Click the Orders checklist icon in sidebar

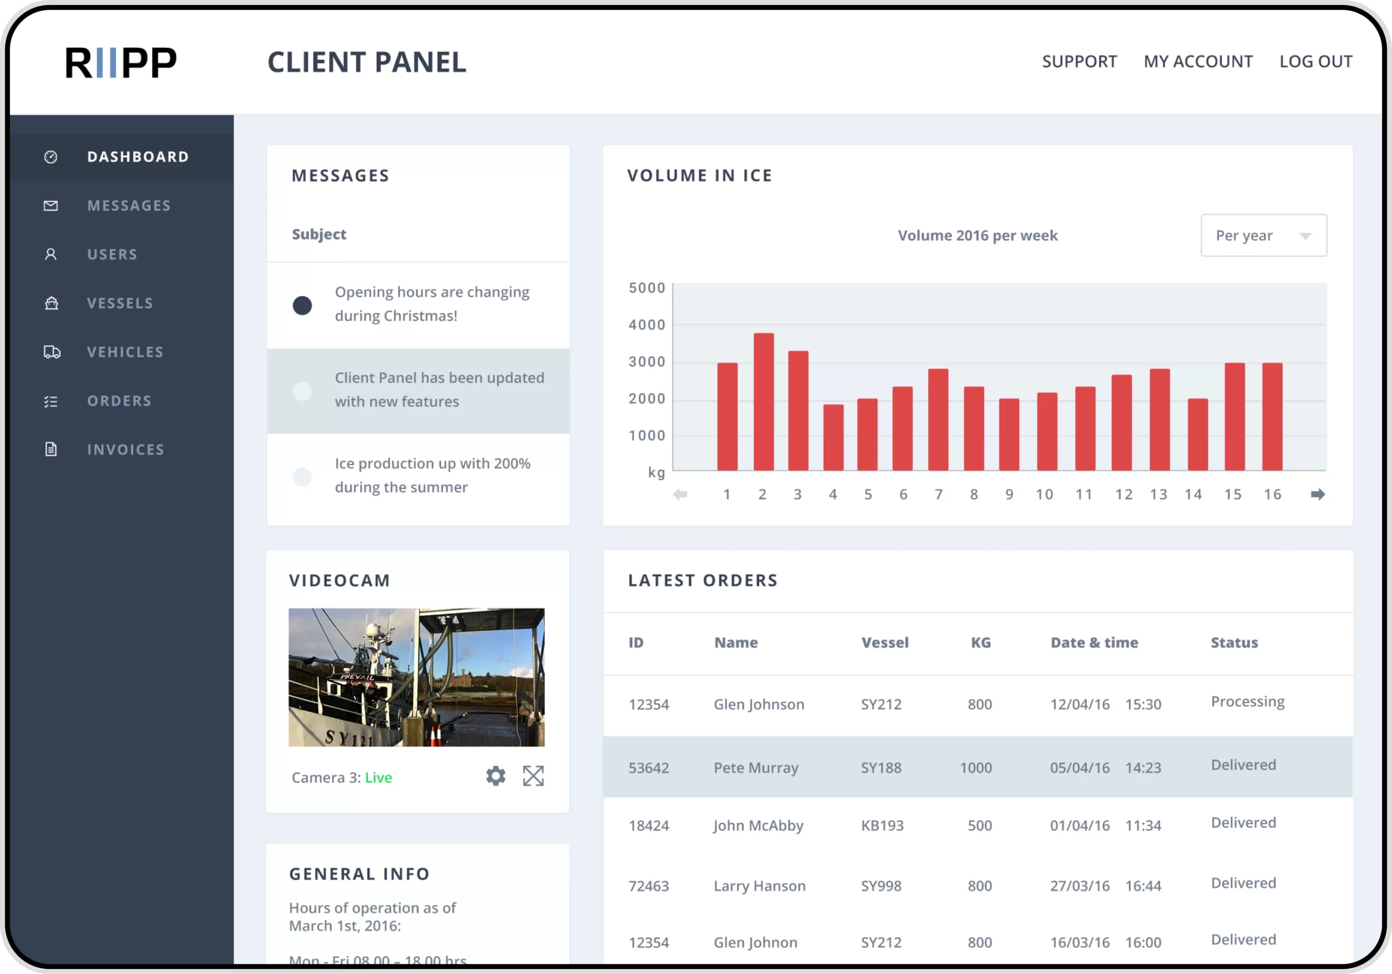point(51,401)
